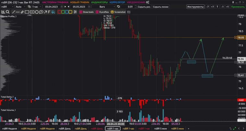246x131 pixels.
Task: Pick the green color swatch
Action: 63,12
